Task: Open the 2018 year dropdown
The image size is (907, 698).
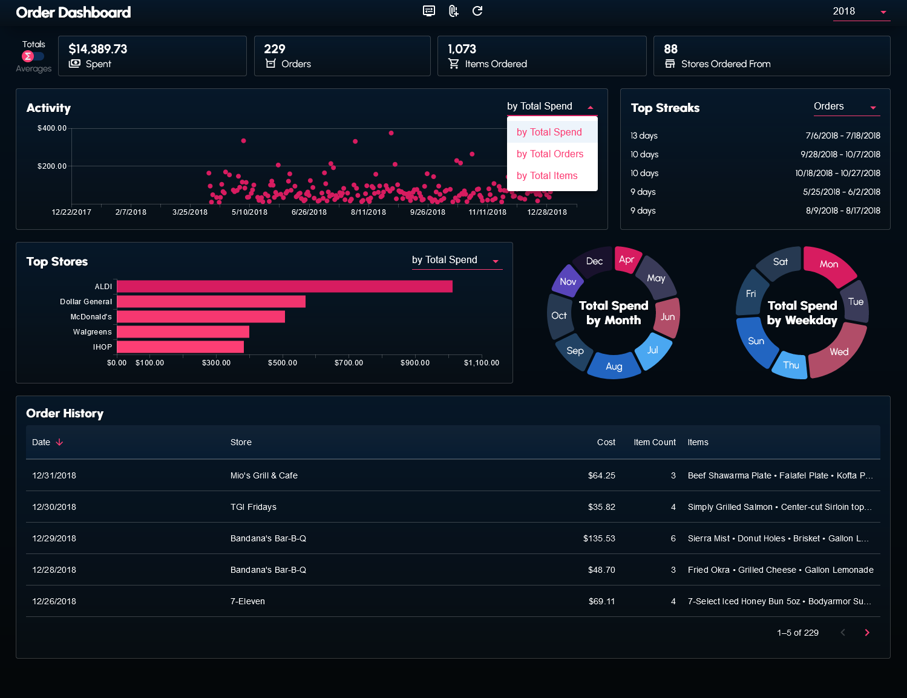Action: pos(860,11)
